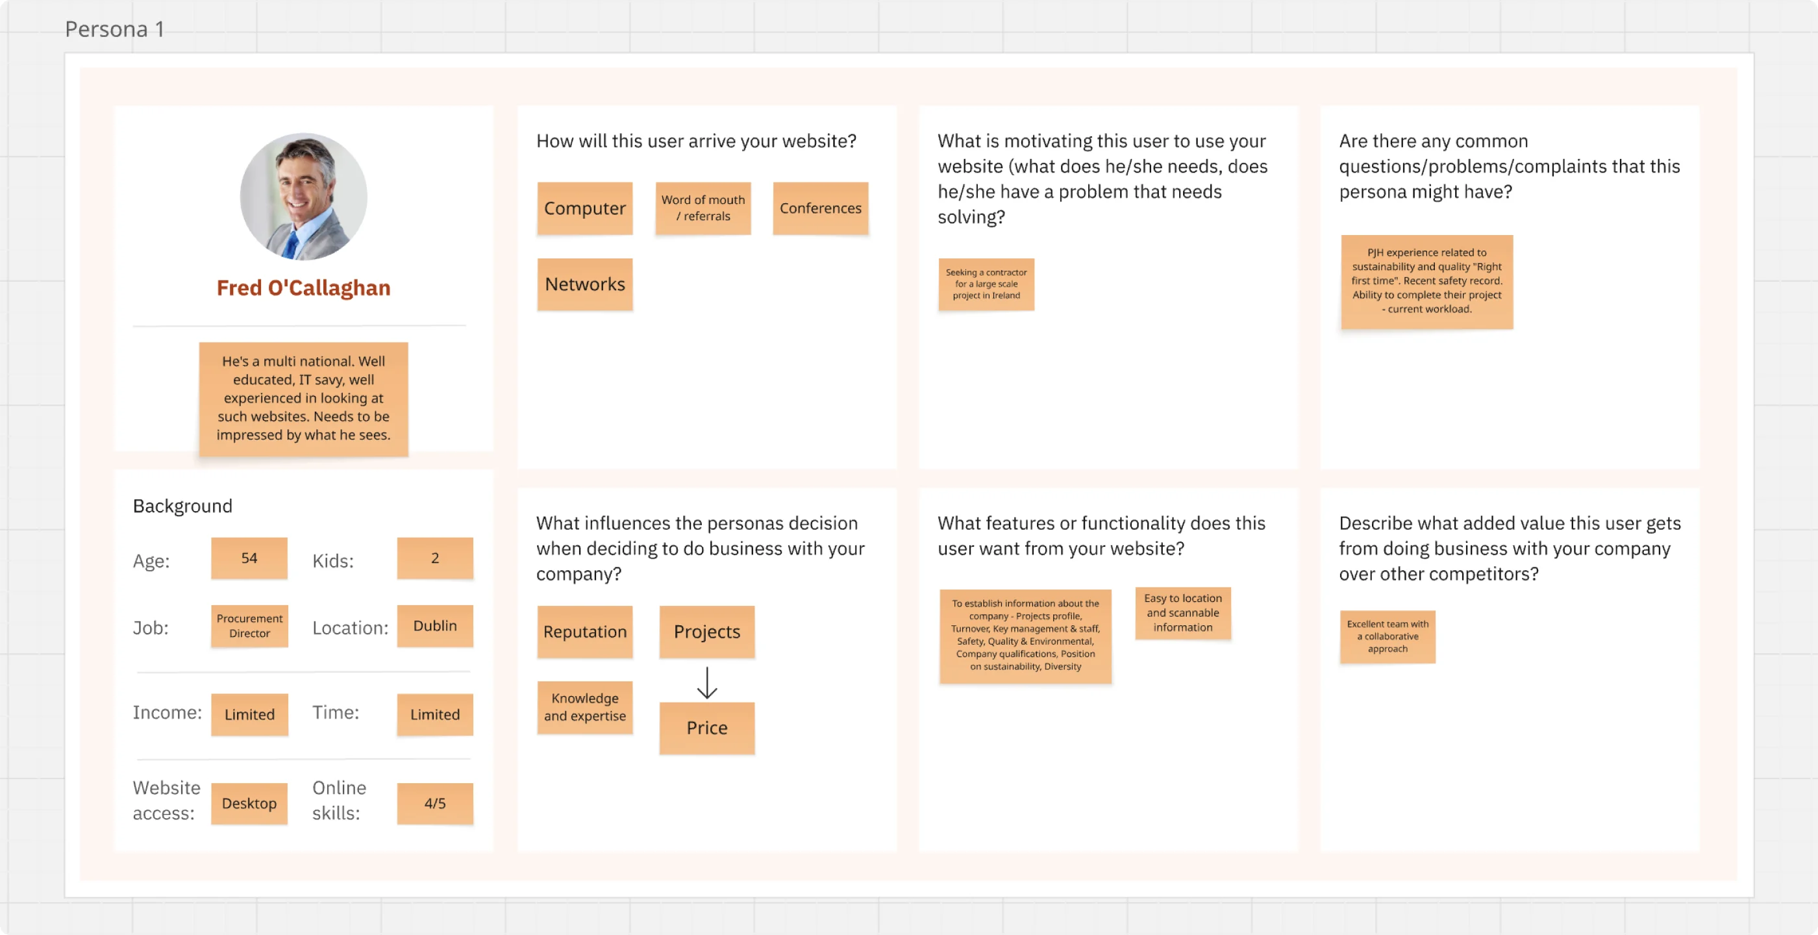Click Fred O'Callaghan's profile photo
The image size is (1818, 935).
(303, 196)
